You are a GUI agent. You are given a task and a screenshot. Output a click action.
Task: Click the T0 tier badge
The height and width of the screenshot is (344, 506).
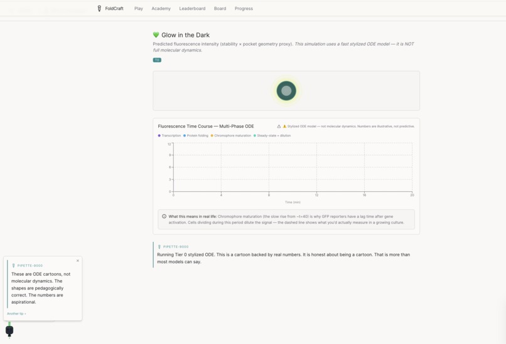point(157,60)
